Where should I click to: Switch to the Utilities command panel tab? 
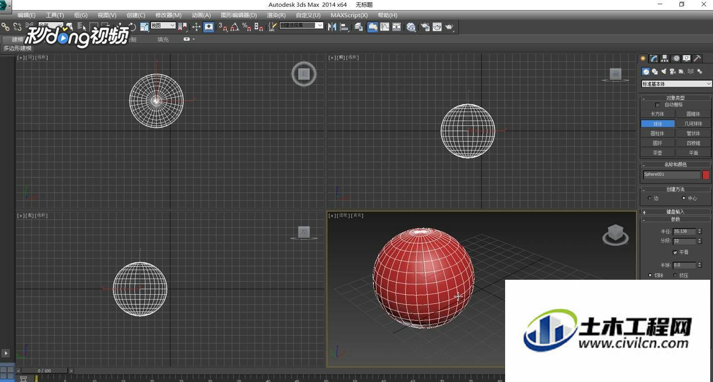tap(697, 58)
